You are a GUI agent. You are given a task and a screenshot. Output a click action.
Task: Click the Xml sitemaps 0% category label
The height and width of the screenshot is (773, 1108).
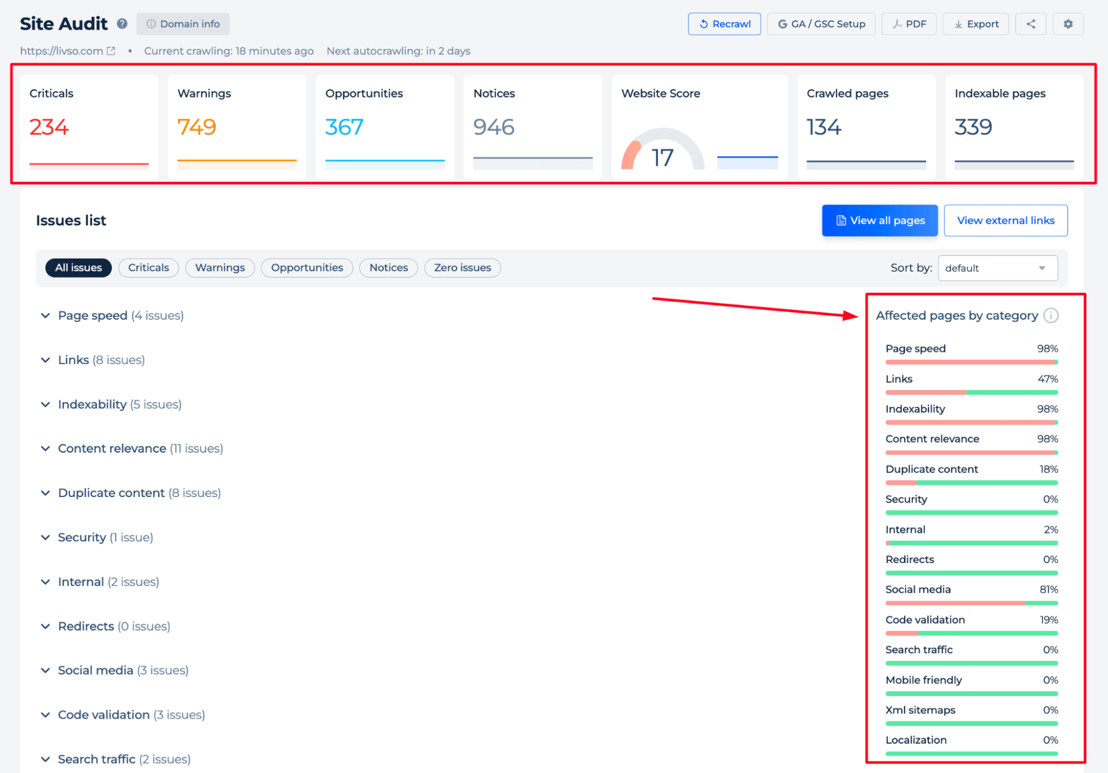(920, 710)
